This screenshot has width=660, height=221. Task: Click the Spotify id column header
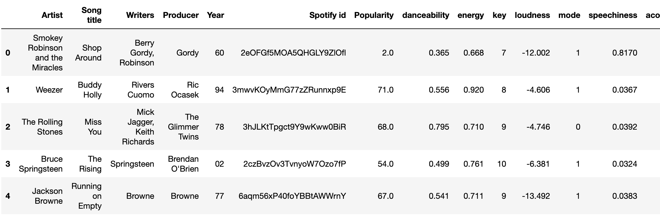tap(327, 15)
